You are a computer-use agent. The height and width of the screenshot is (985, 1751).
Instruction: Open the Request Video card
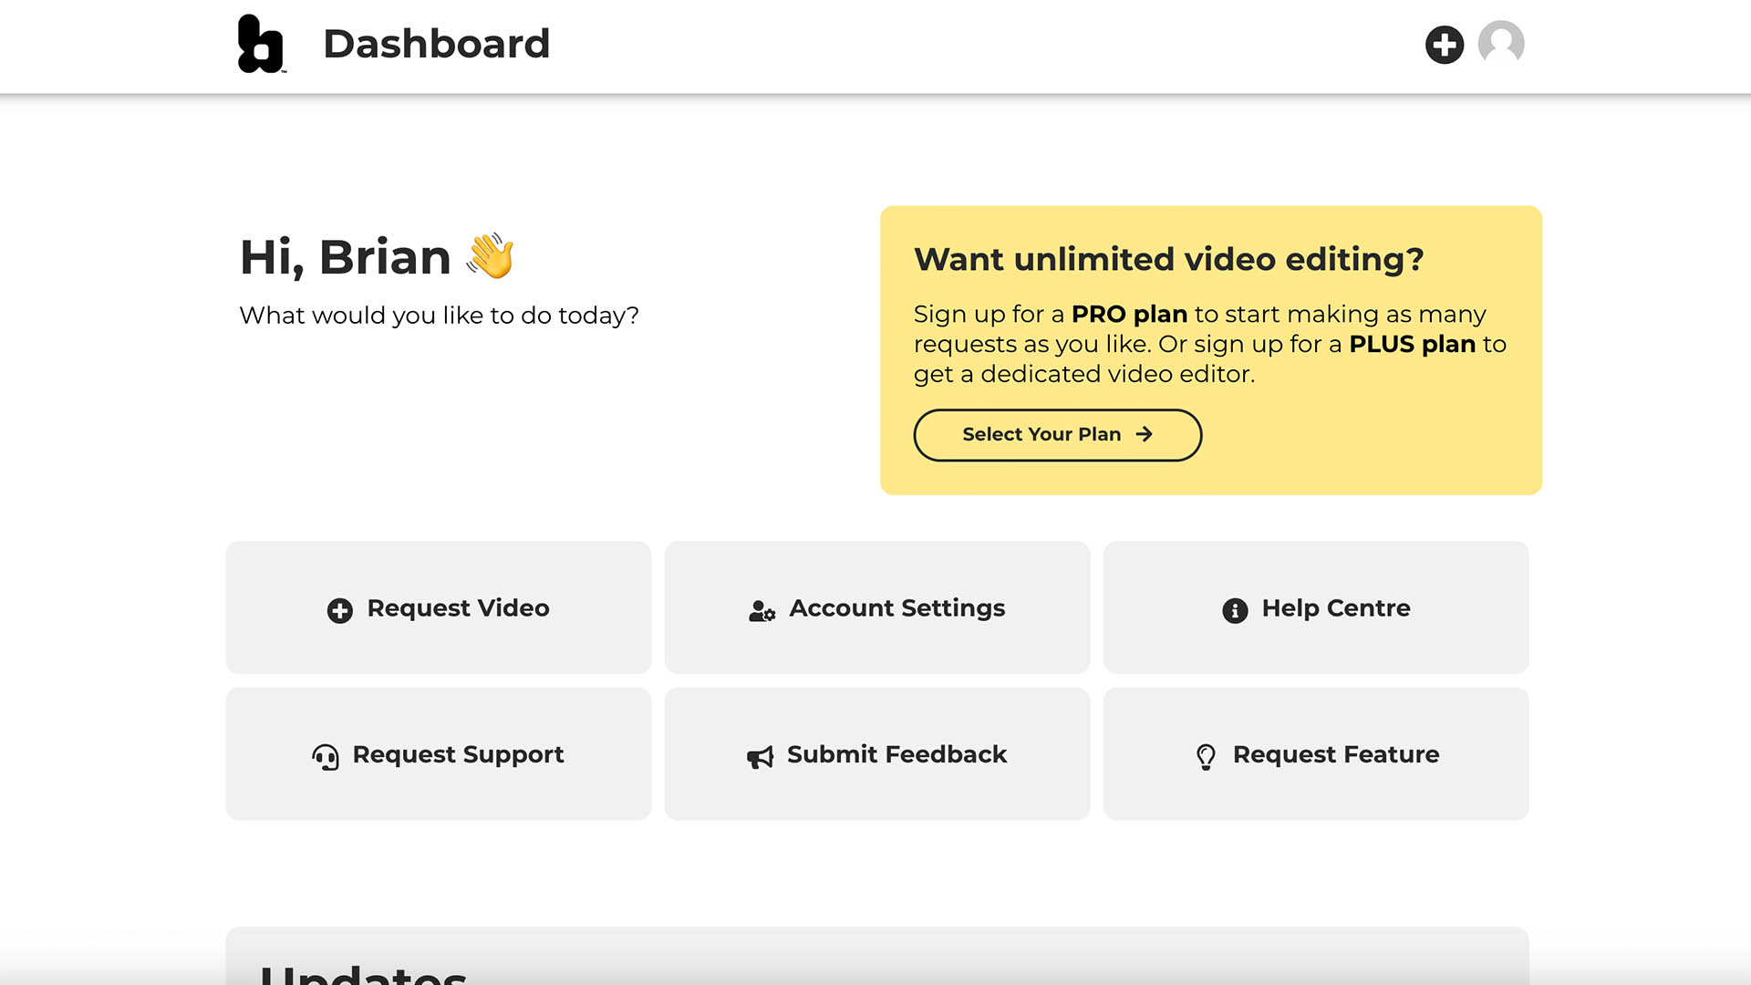[439, 607]
